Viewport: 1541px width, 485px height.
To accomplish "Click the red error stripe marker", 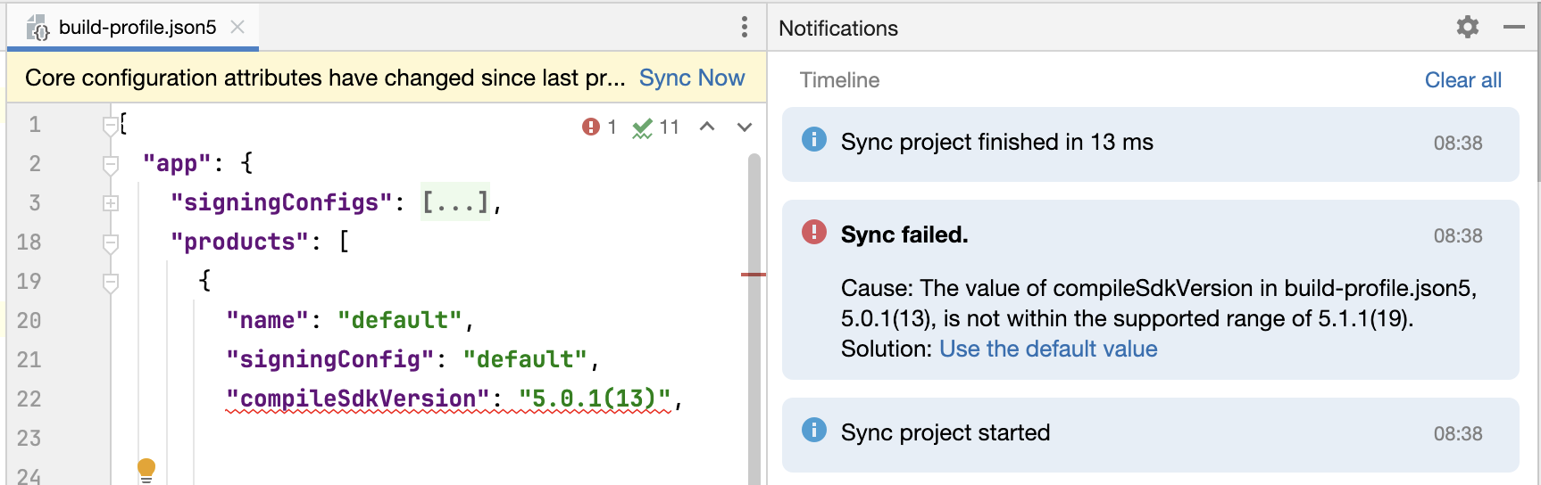I will [x=753, y=275].
